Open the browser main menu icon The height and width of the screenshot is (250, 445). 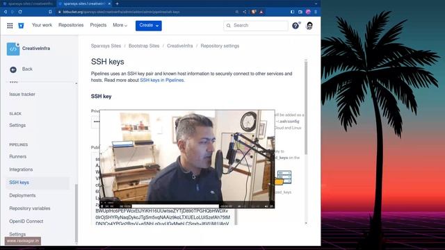pos(316,12)
